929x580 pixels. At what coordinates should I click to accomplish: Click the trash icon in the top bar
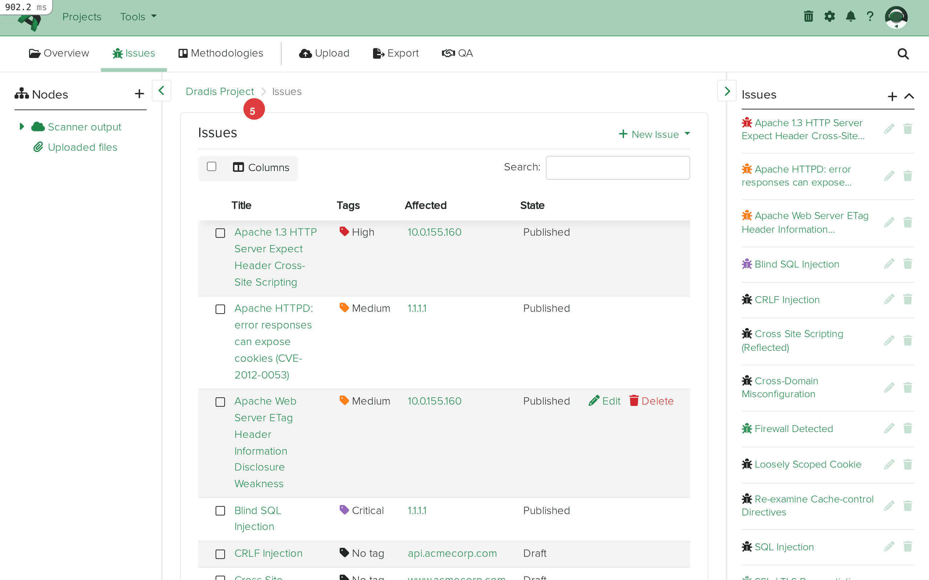[x=809, y=16]
